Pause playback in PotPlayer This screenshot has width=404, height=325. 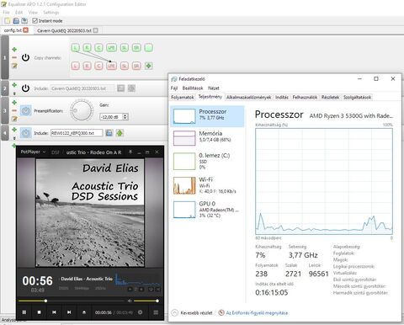tap(24, 312)
